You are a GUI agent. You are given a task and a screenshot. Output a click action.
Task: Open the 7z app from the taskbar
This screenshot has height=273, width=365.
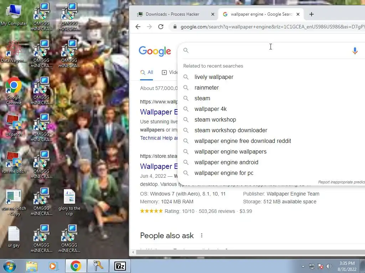tap(120, 266)
